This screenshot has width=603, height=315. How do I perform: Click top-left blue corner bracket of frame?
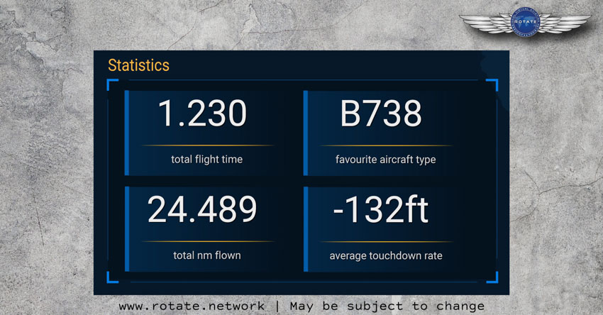pos(112,84)
